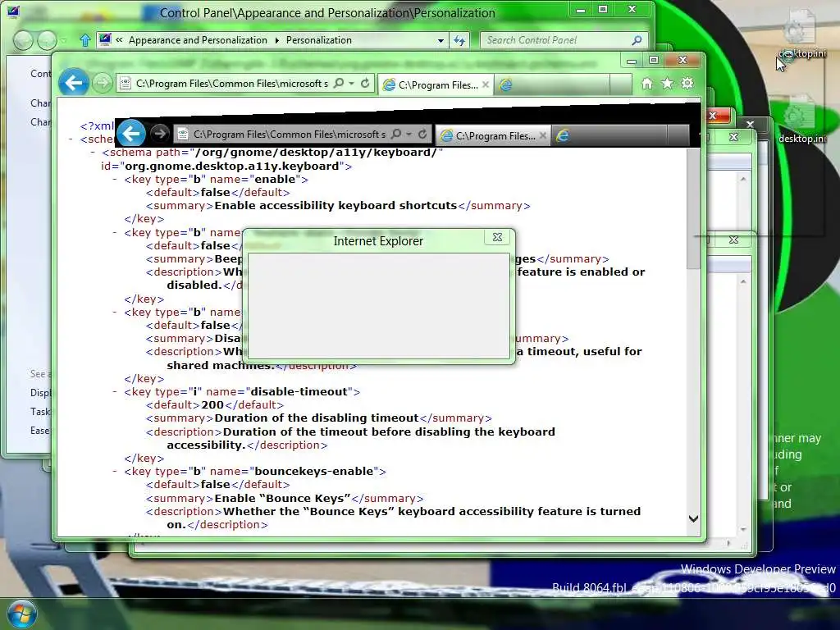The height and width of the screenshot is (630, 840).
Task: Collapse the third key type="b" node
Action: point(115,312)
